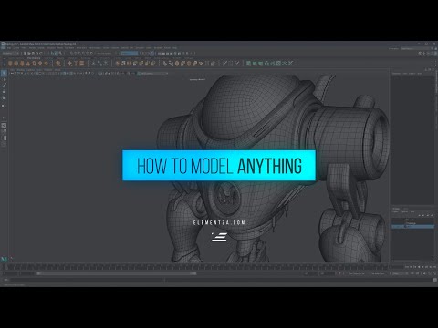Open the menu set dropdown
The width and height of the screenshot is (438, 328).
(11, 53)
